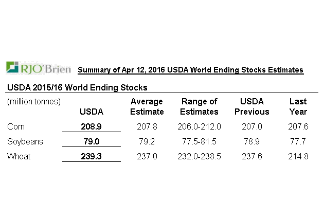The width and height of the screenshot is (324, 221).
Task: Select the USDA 2015/16 World Ending Stocks heading
Action: pyautogui.click(x=77, y=87)
